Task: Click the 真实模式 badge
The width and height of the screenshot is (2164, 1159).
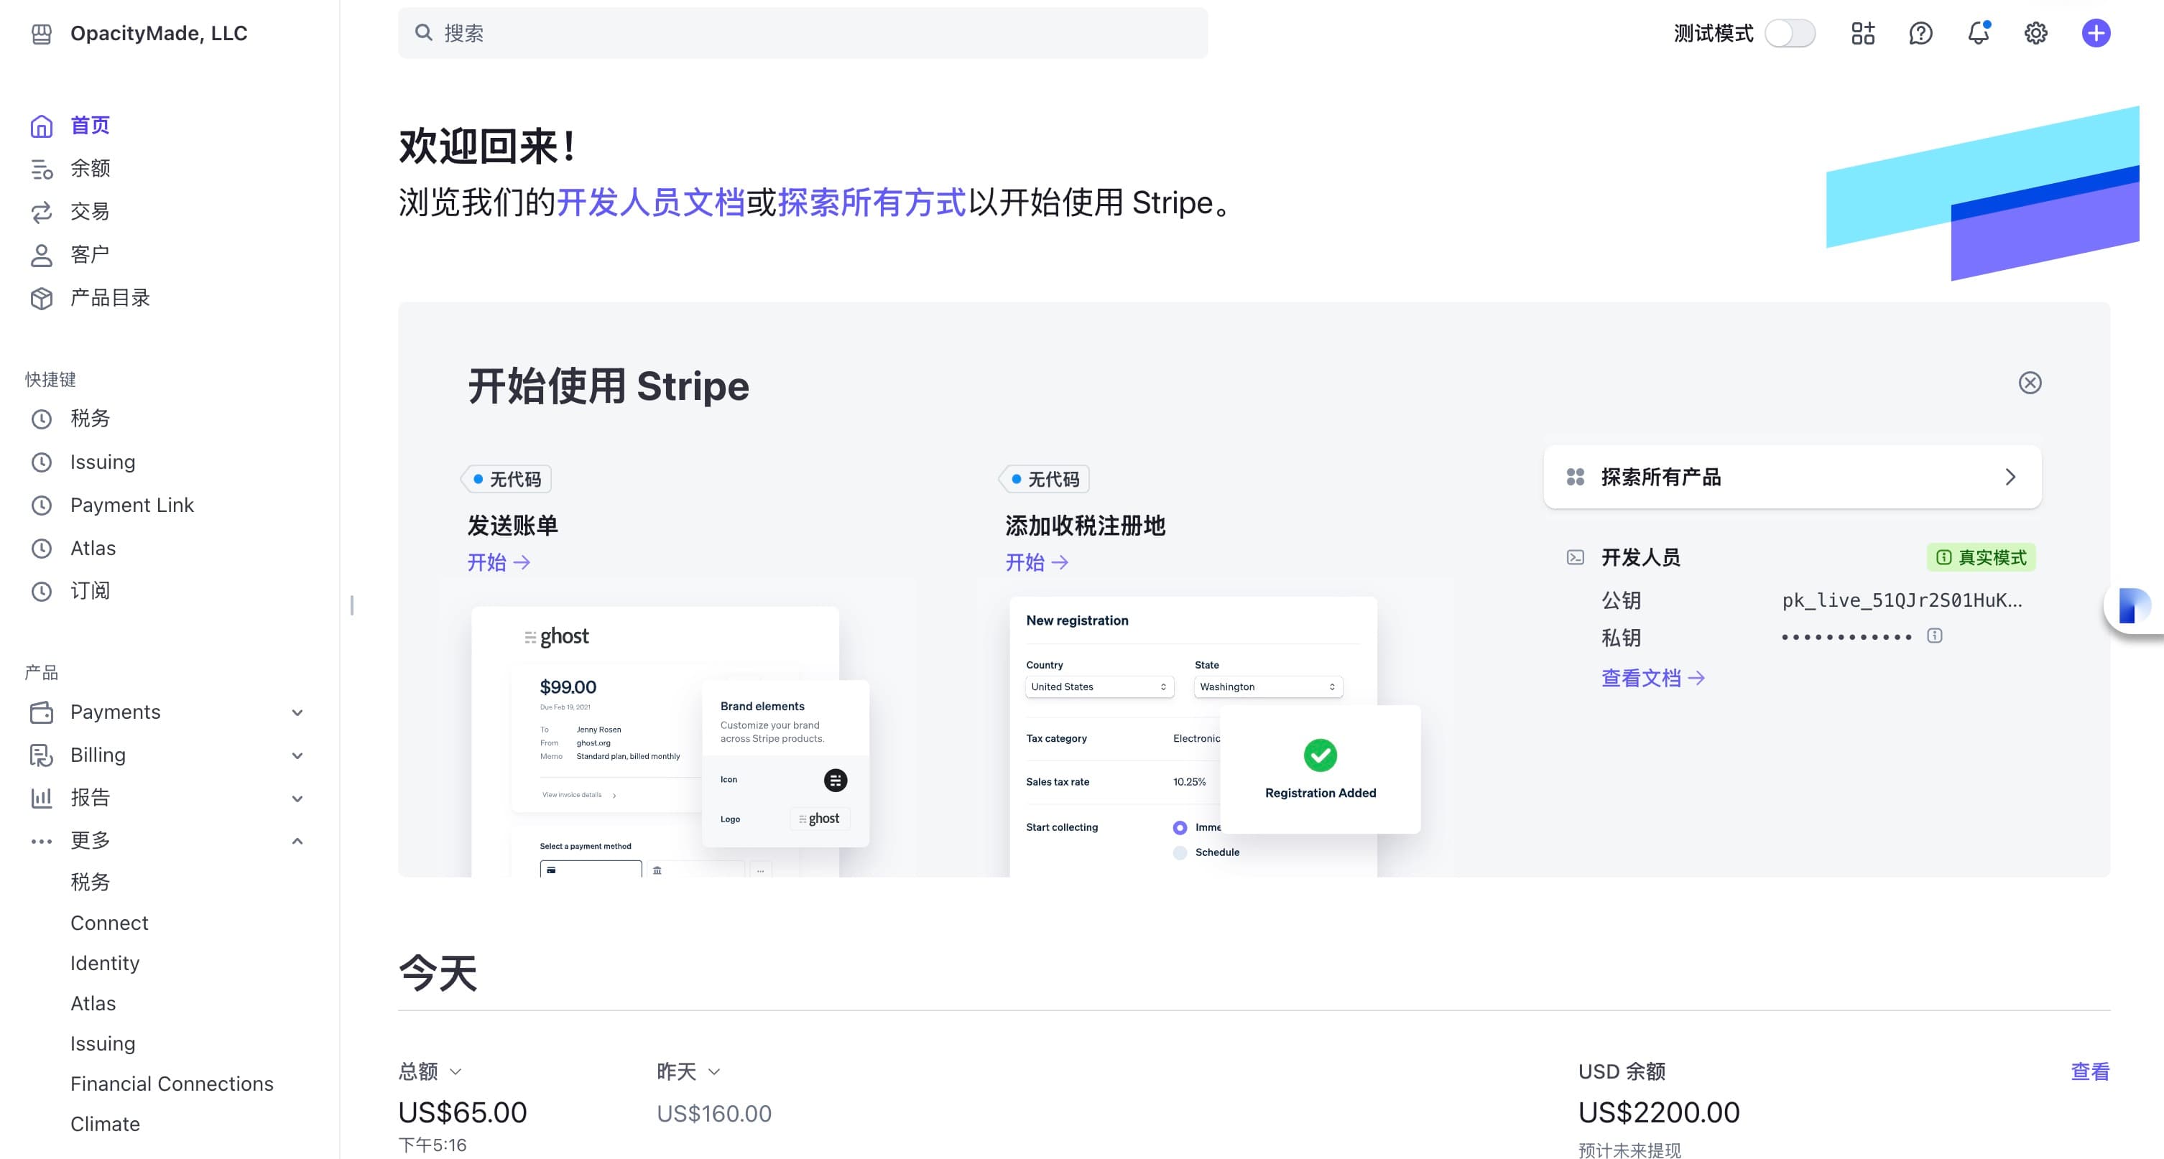Action: tap(1981, 558)
